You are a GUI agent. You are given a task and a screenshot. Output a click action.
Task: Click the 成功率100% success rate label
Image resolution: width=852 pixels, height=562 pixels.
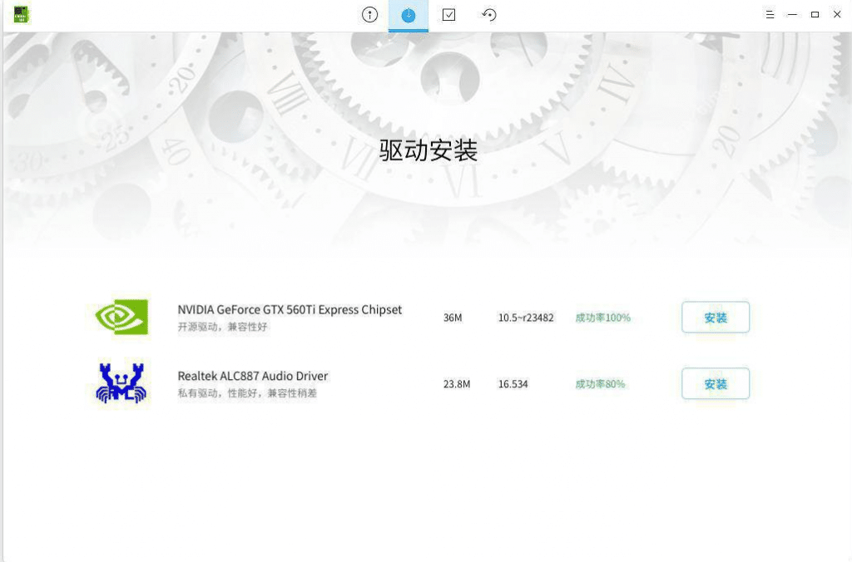(x=602, y=318)
